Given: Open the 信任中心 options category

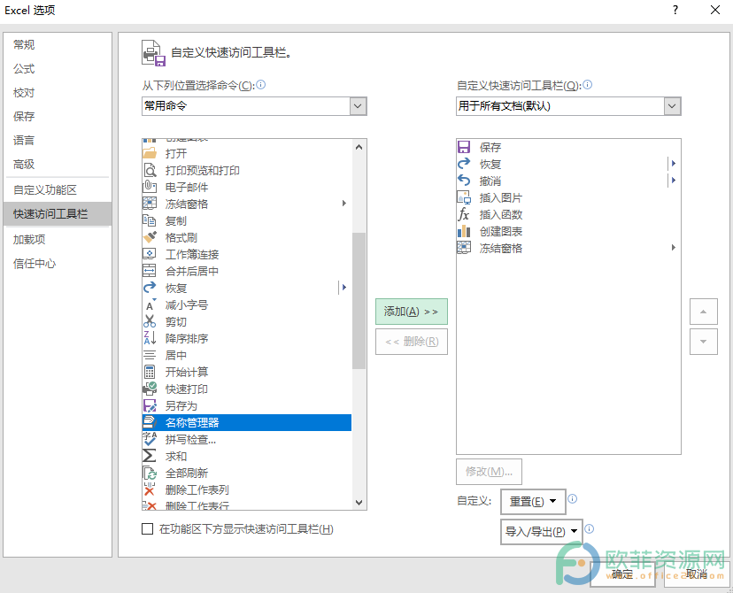Looking at the screenshot, I should tap(35, 264).
